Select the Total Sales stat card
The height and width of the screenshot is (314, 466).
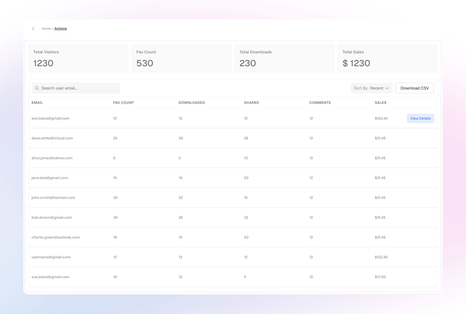pos(387,58)
